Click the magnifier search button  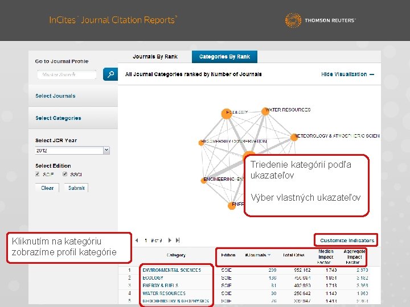[110, 74]
